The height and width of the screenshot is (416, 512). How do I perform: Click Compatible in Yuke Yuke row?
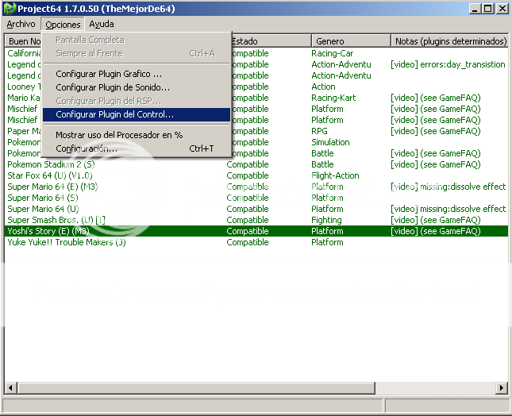(248, 242)
